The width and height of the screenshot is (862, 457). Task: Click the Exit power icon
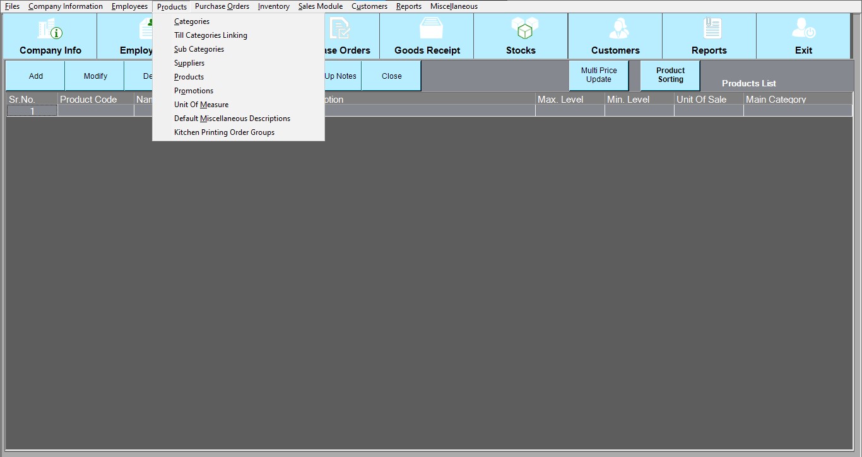tap(803, 29)
